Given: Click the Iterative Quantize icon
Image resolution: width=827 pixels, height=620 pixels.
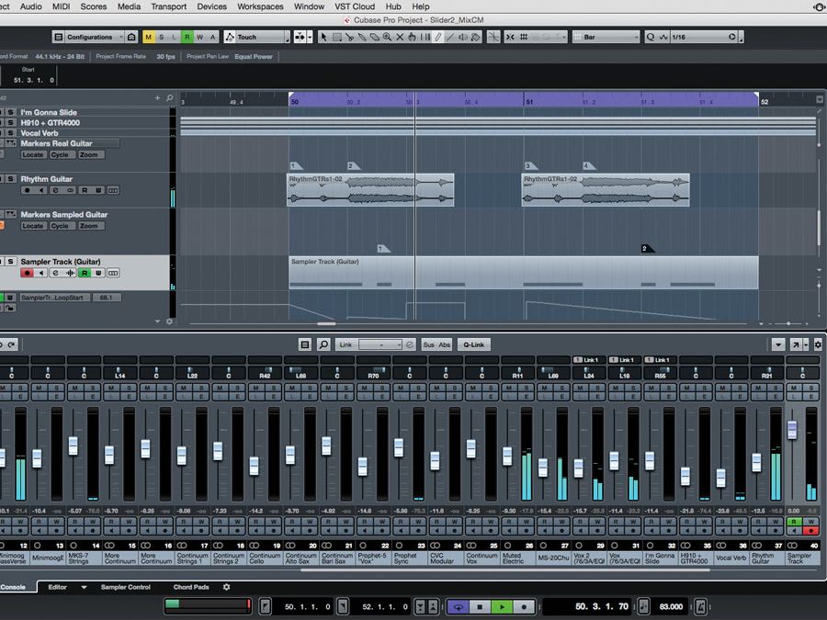Looking at the screenshot, I should click(664, 37).
